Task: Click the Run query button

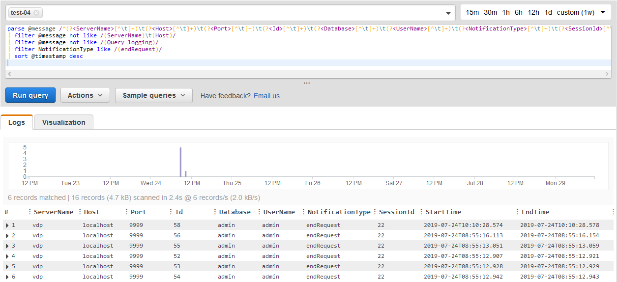Action: click(30, 95)
